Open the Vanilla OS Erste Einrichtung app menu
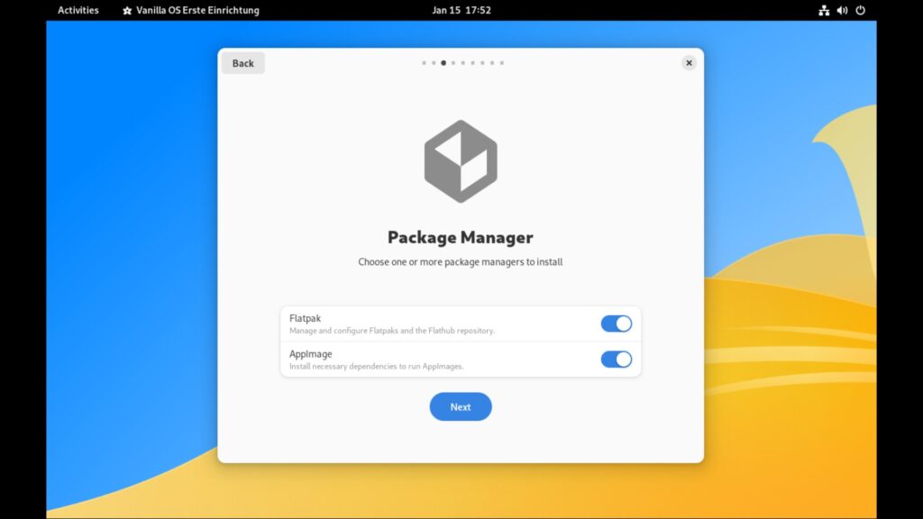This screenshot has width=923, height=519. 191,10
